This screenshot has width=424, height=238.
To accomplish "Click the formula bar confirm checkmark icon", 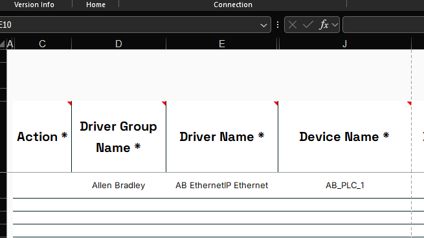I will pos(307,25).
